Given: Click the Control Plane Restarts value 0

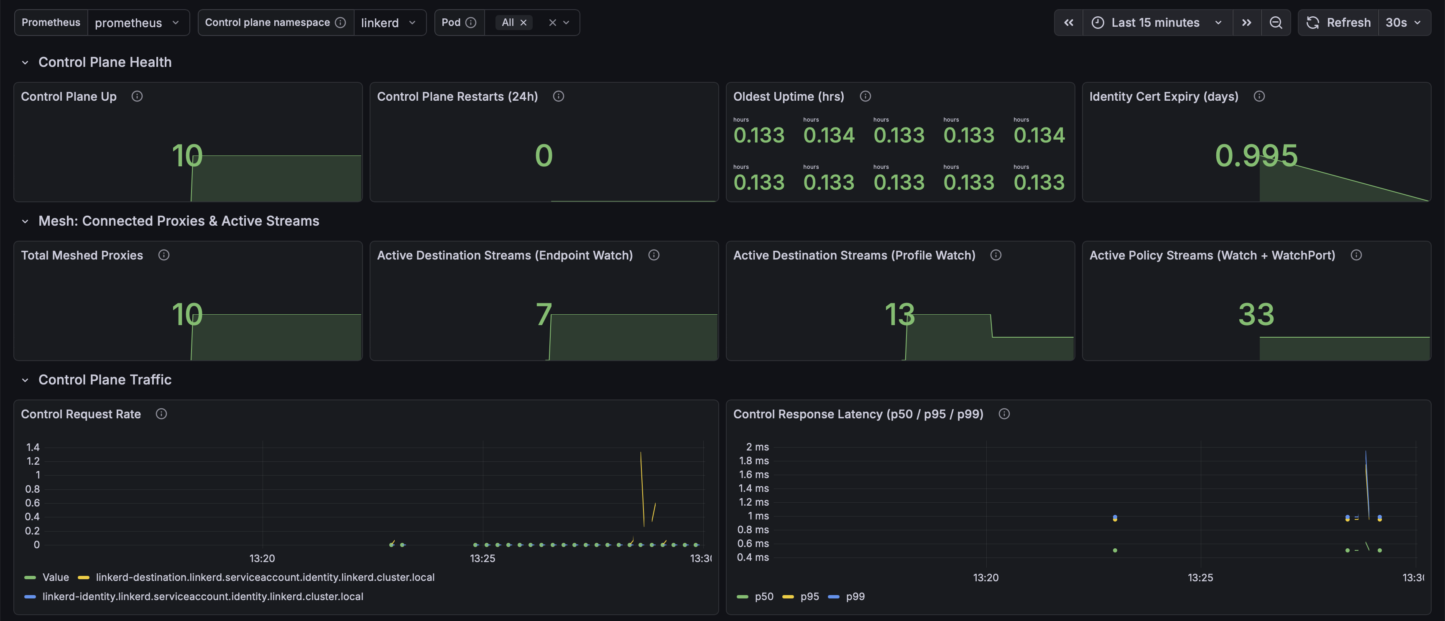Looking at the screenshot, I should [x=544, y=155].
